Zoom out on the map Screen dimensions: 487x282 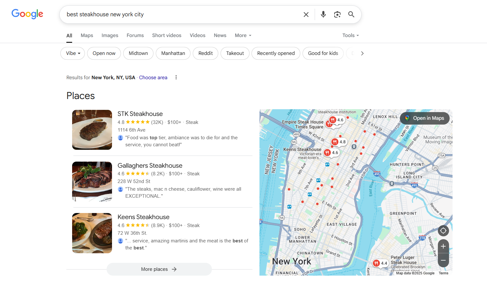(443, 260)
